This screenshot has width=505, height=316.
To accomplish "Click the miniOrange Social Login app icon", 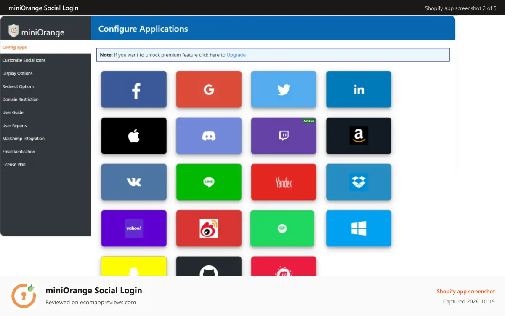I will pyautogui.click(x=24, y=296).
